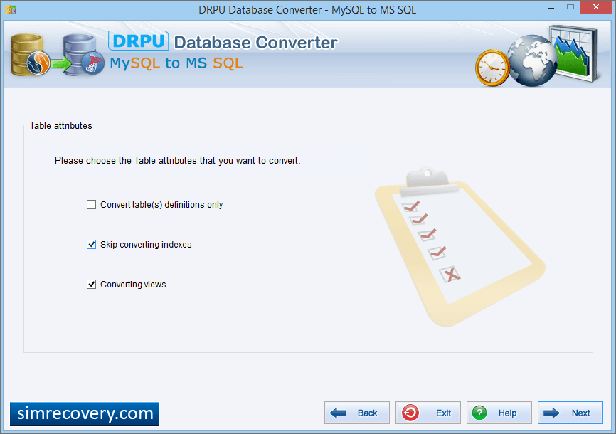Image resolution: width=616 pixels, height=434 pixels.
Task: Click the clock icon in the banner
Action: tap(492, 68)
